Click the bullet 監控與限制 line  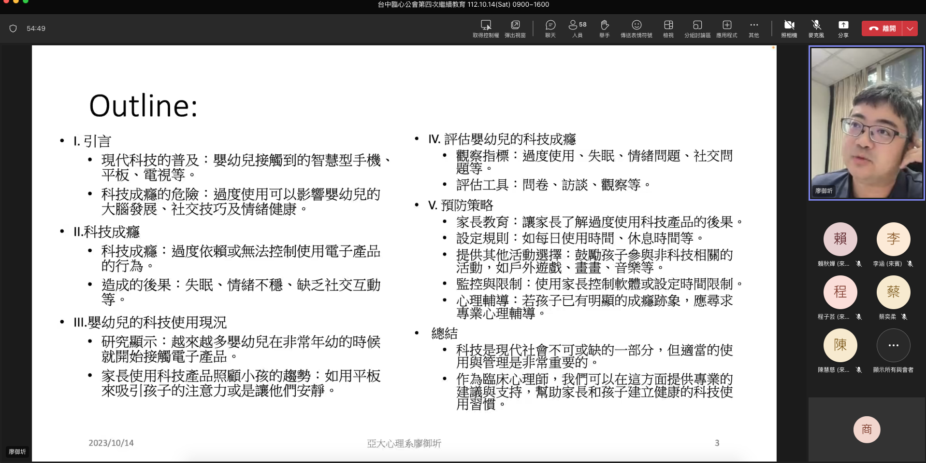pyautogui.click(x=600, y=284)
